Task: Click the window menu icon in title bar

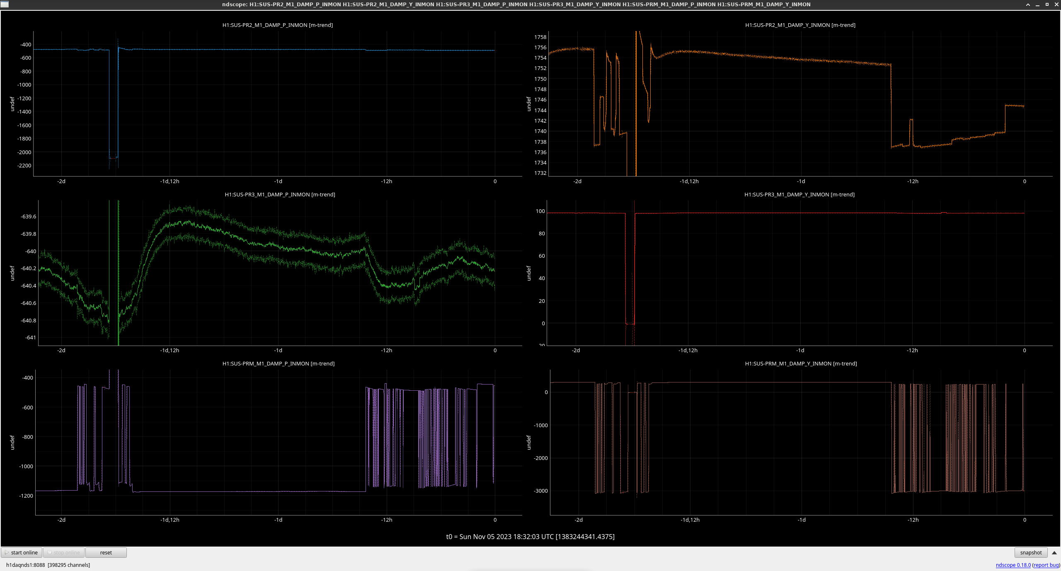Action: pyautogui.click(x=5, y=4)
